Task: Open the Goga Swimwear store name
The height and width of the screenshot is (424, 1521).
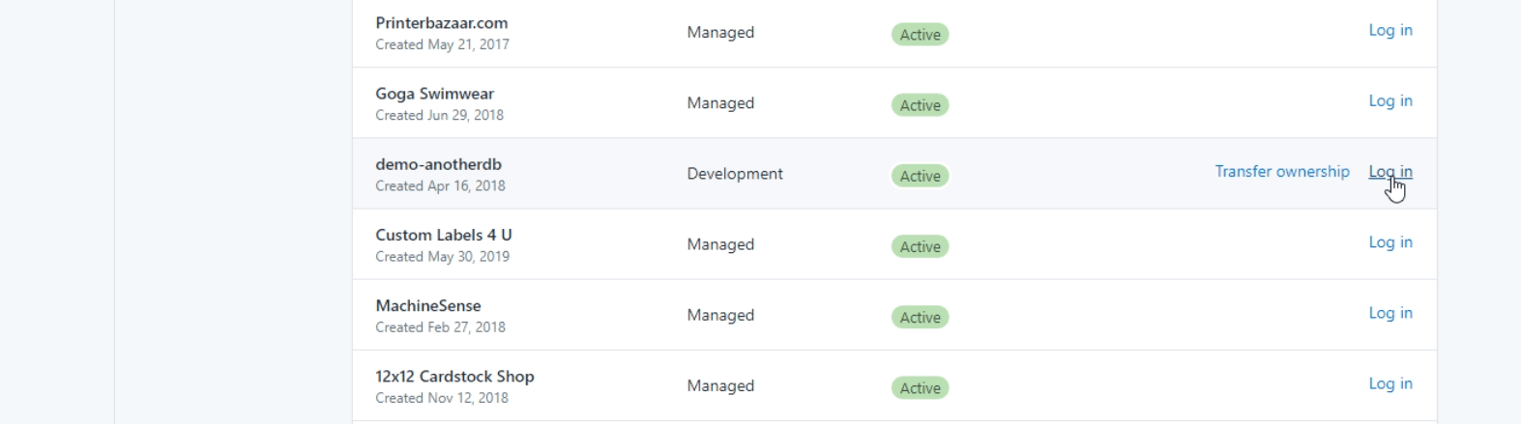Action: coord(434,94)
